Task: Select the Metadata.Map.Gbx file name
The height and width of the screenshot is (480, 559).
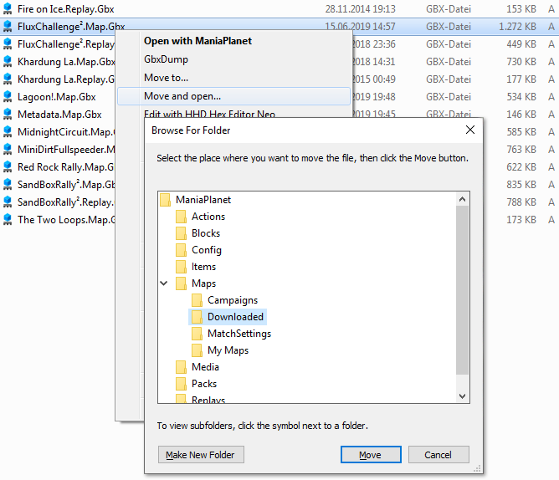Action: (x=59, y=115)
